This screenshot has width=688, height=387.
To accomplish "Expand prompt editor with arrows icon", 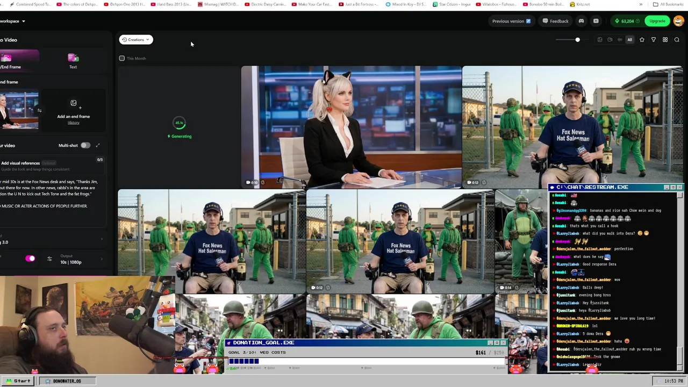I will pos(98,145).
